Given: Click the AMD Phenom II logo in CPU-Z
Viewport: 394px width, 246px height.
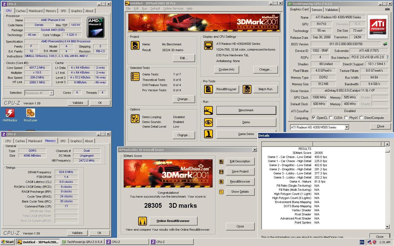Looking at the screenshot, I should (x=95, y=27).
